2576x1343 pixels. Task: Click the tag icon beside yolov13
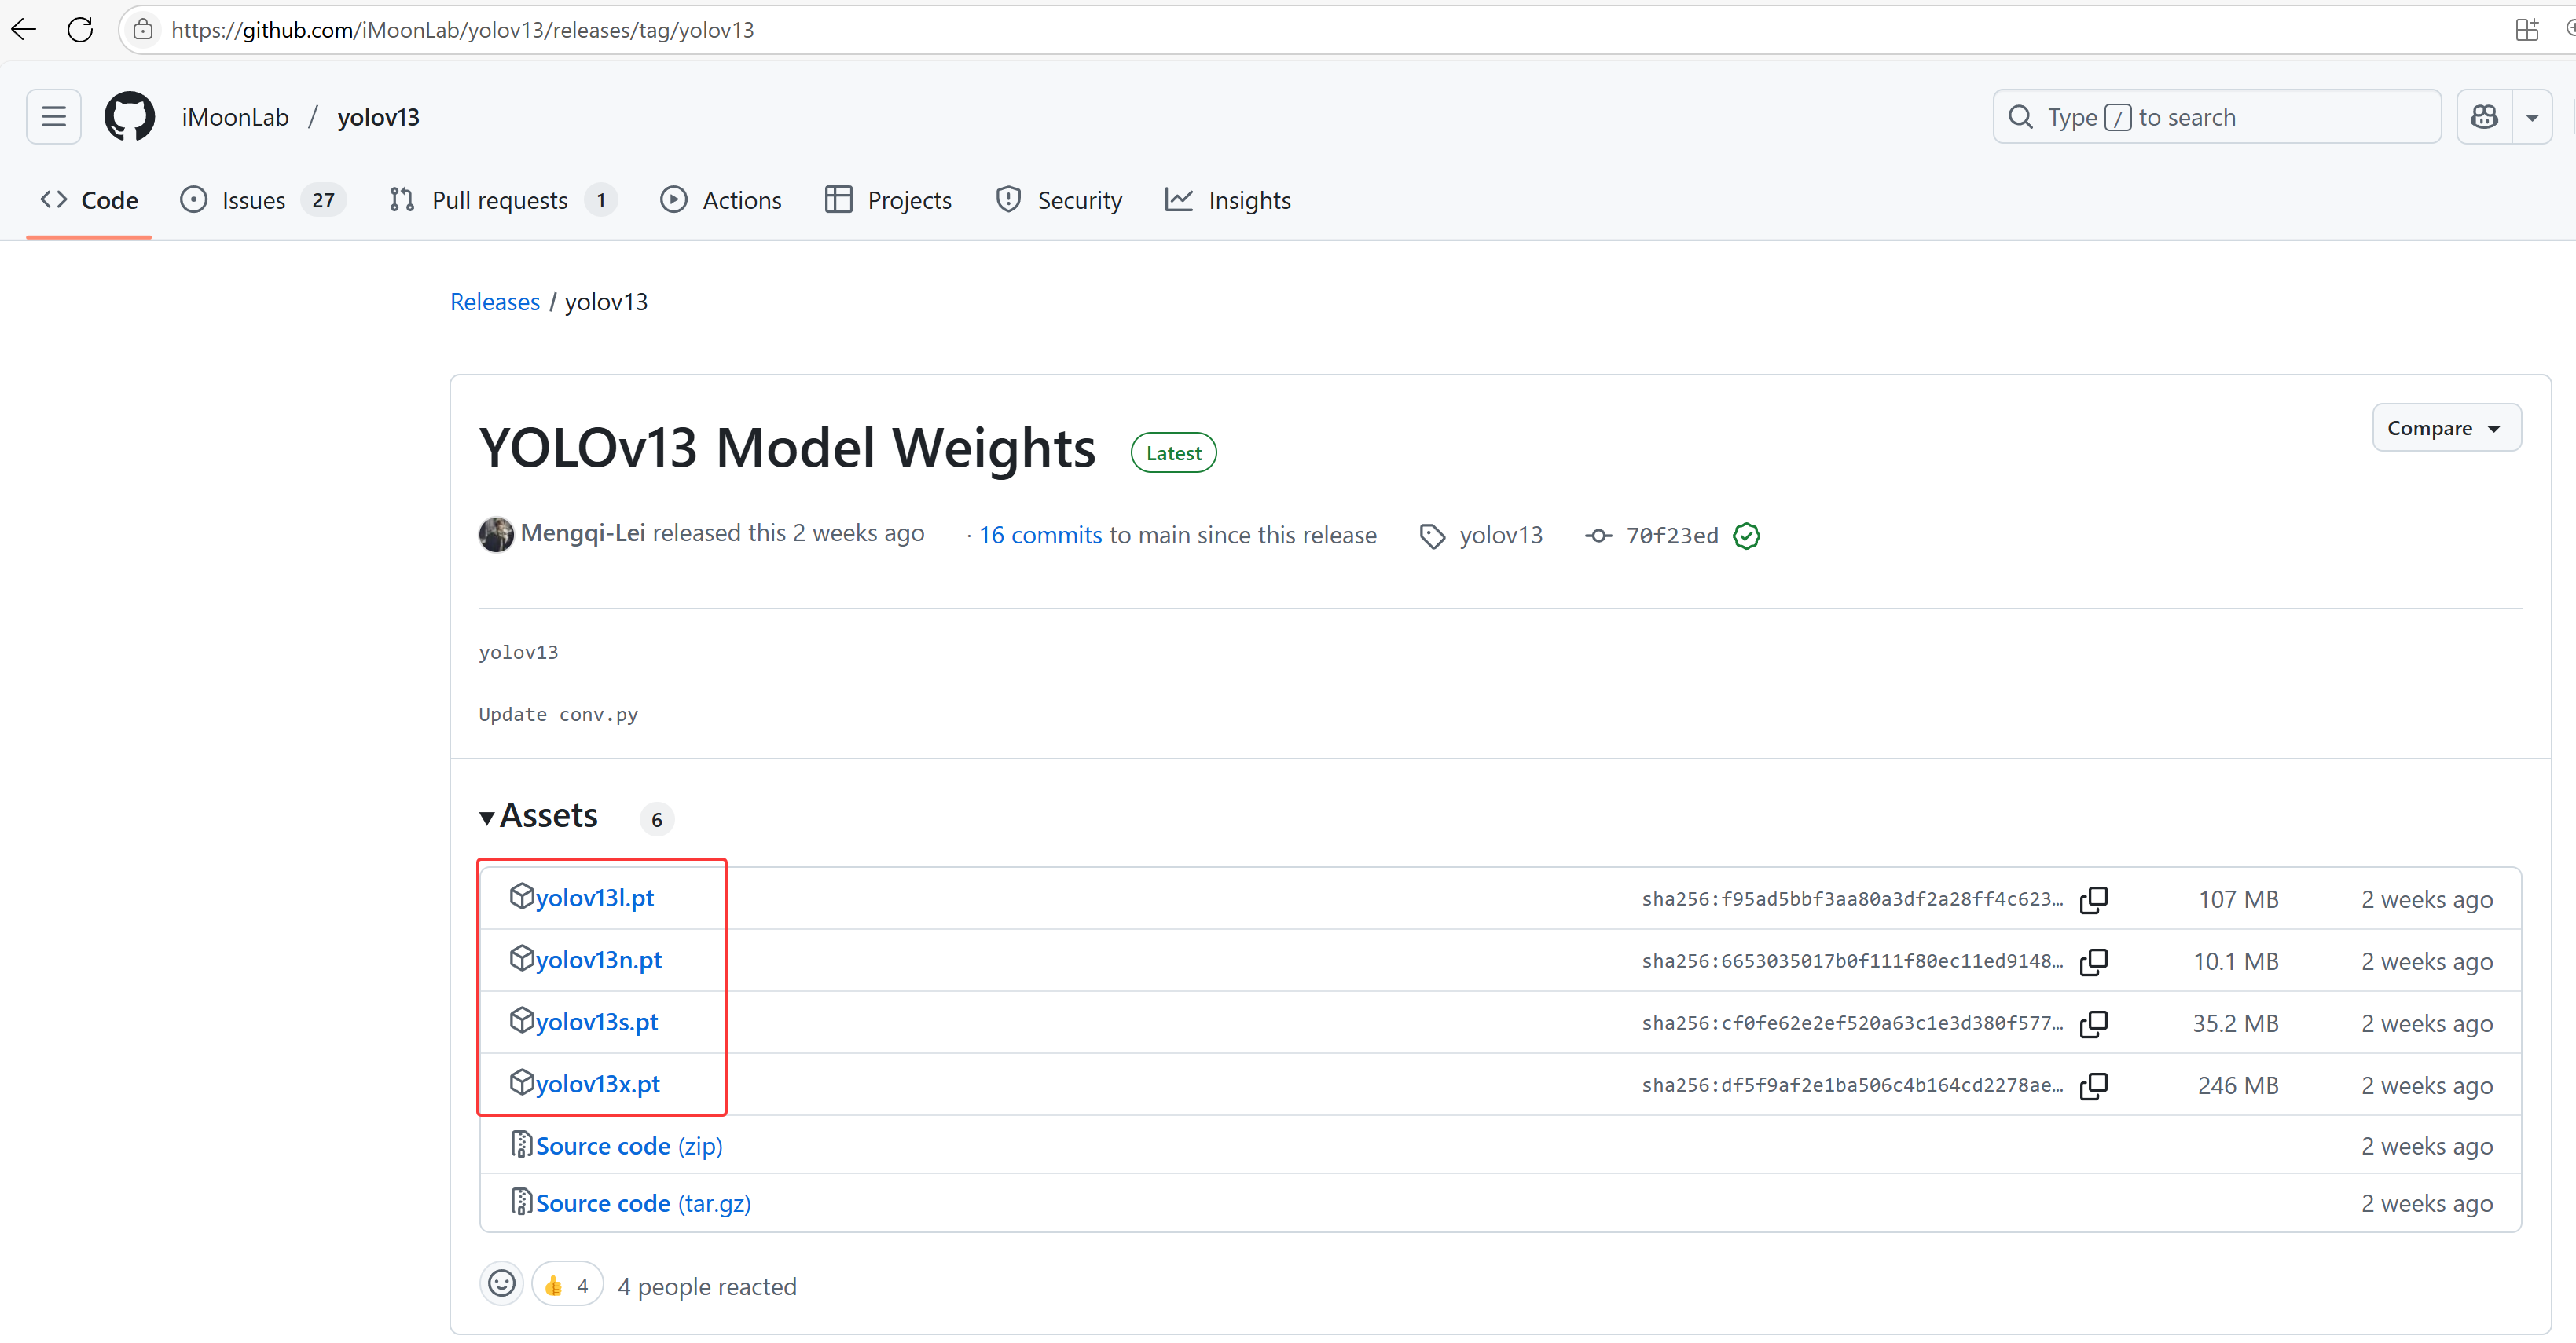[1432, 536]
